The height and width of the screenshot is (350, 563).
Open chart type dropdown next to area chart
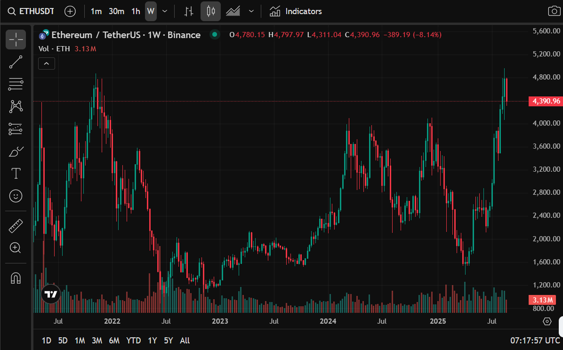click(251, 11)
